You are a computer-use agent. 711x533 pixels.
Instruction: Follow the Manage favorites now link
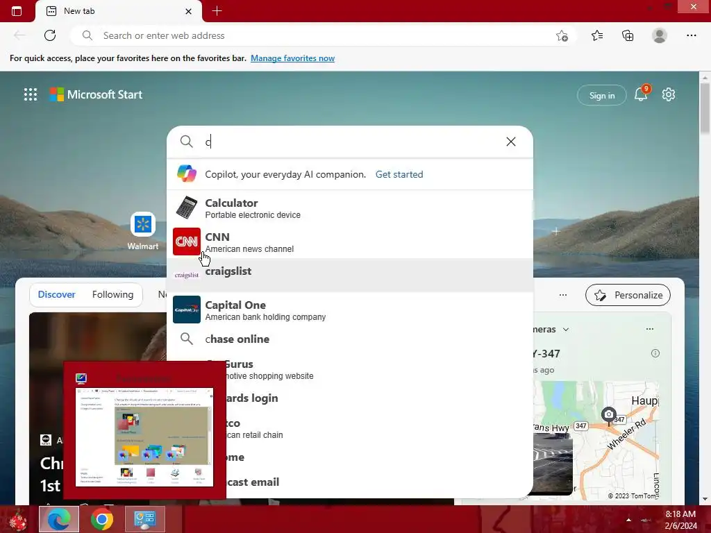pos(292,58)
